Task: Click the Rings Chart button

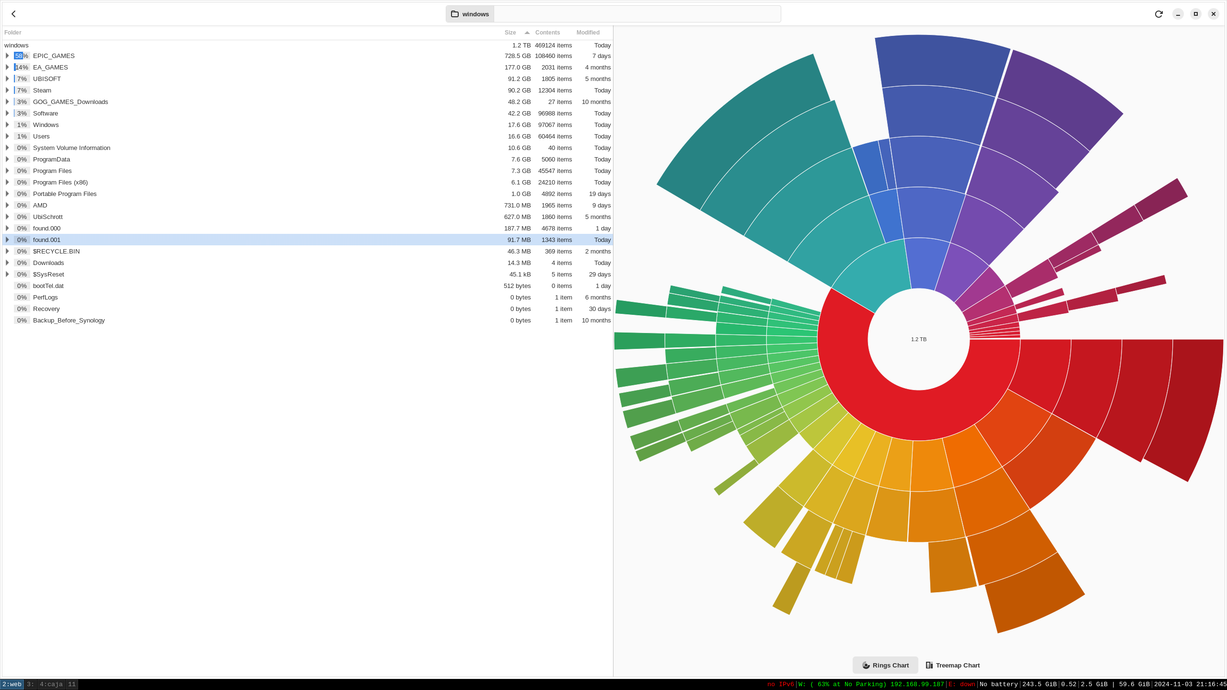Action: point(885,665)
